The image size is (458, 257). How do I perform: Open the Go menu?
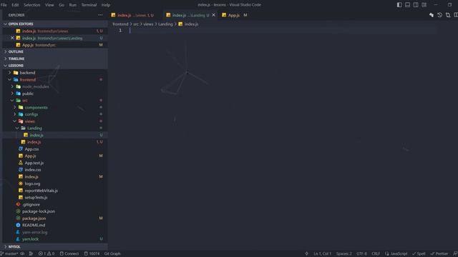(x=62, y=5)
